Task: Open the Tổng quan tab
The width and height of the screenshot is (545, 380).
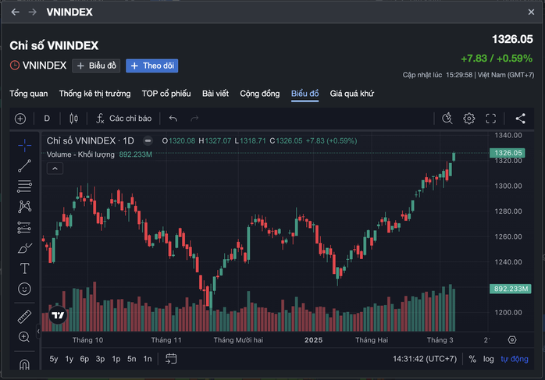Action: tap(29, 94)
